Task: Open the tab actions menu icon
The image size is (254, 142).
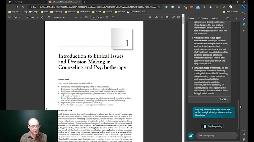Action: click(10, 2)
